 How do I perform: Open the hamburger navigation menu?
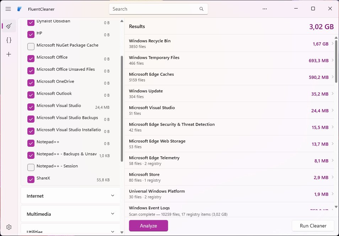pos(8,9)
